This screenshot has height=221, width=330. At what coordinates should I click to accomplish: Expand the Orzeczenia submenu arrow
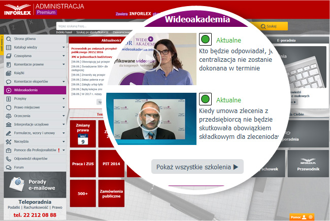pyautogui.click(x=63, y=116)
